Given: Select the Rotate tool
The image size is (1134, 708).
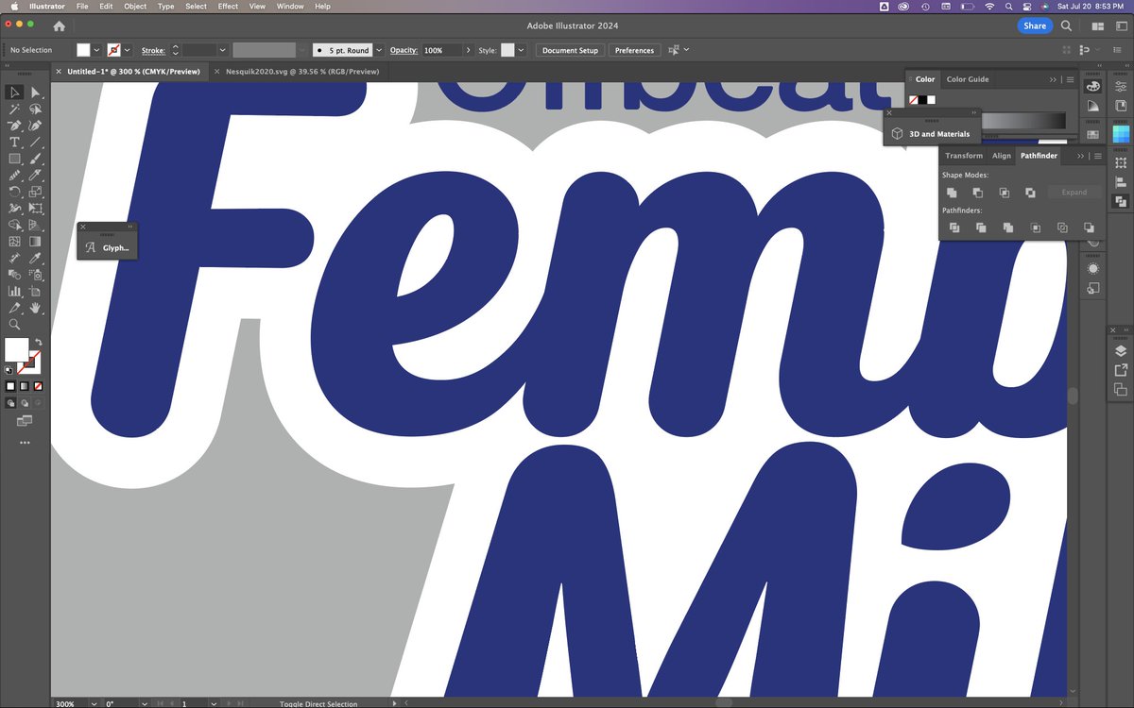Looking at the screenshot, I should click(14, 191).
